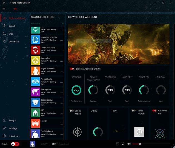The width and height of the screenshot is (175, 148).
Task: Click the book icon in bottom bar
Action: click(118, 144)
